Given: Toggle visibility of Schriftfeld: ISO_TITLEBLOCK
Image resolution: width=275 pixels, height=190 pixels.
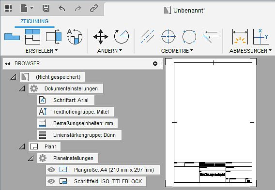Looking at the screenshot, I should point(51,181).
